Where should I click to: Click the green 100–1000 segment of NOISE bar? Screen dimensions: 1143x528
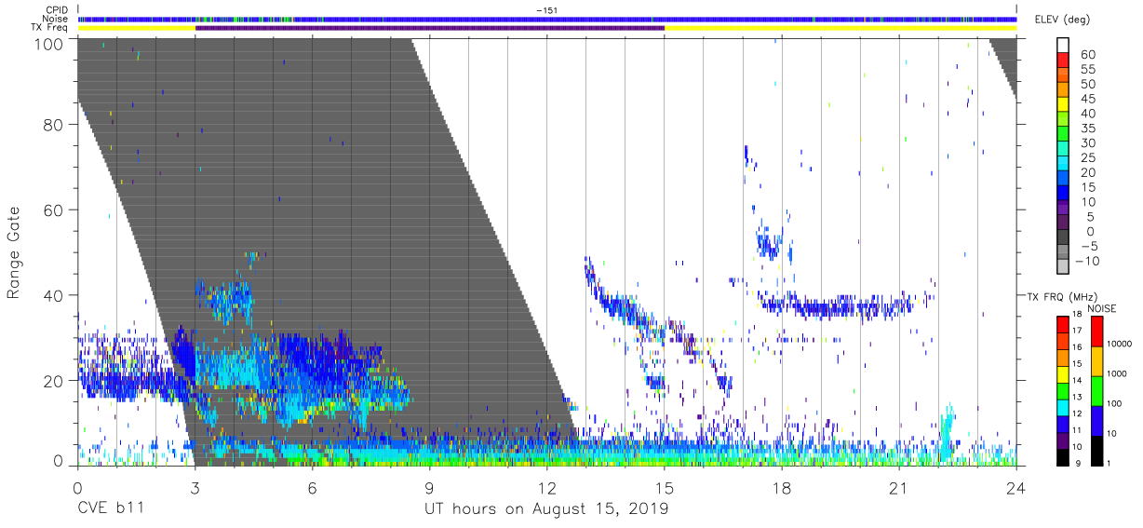(x=1096, y=391)
